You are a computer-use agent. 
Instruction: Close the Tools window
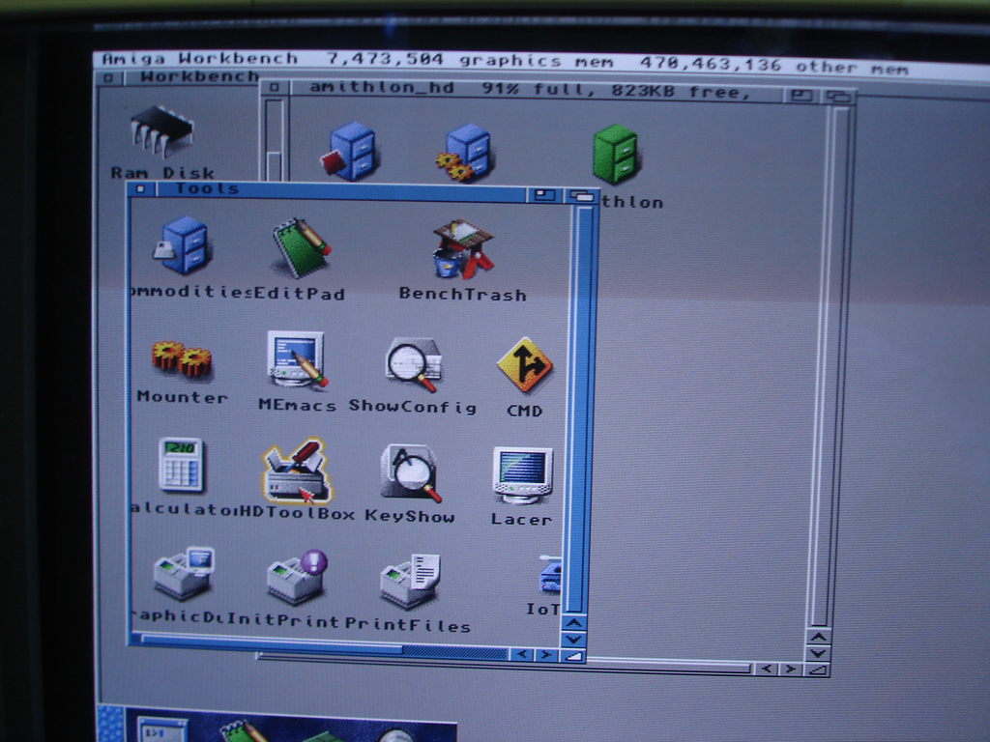pos(141,188)
